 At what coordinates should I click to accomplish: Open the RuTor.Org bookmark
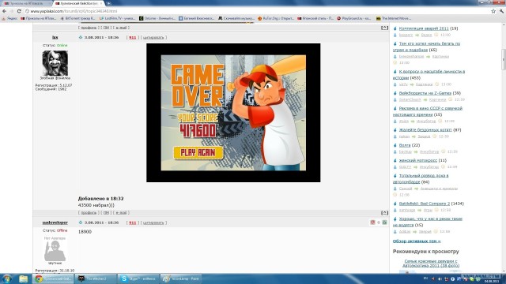(x=276, y=18)
